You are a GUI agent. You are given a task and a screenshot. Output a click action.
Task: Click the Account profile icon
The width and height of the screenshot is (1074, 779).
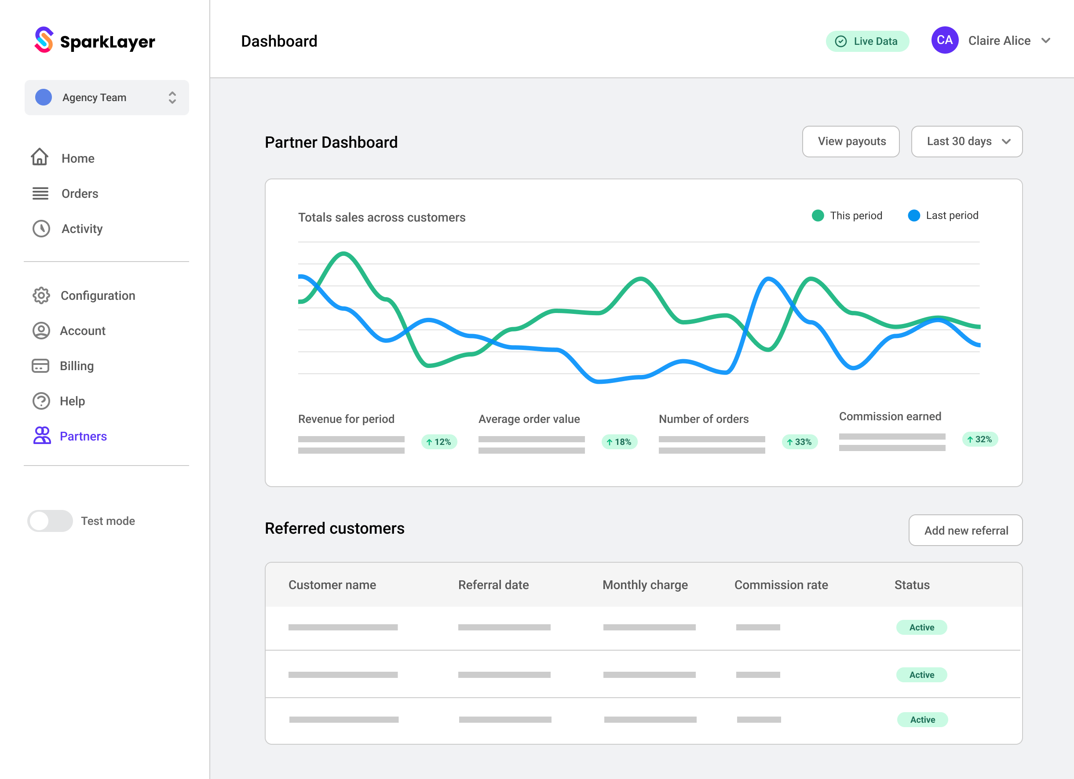click(x=41, y=330)
